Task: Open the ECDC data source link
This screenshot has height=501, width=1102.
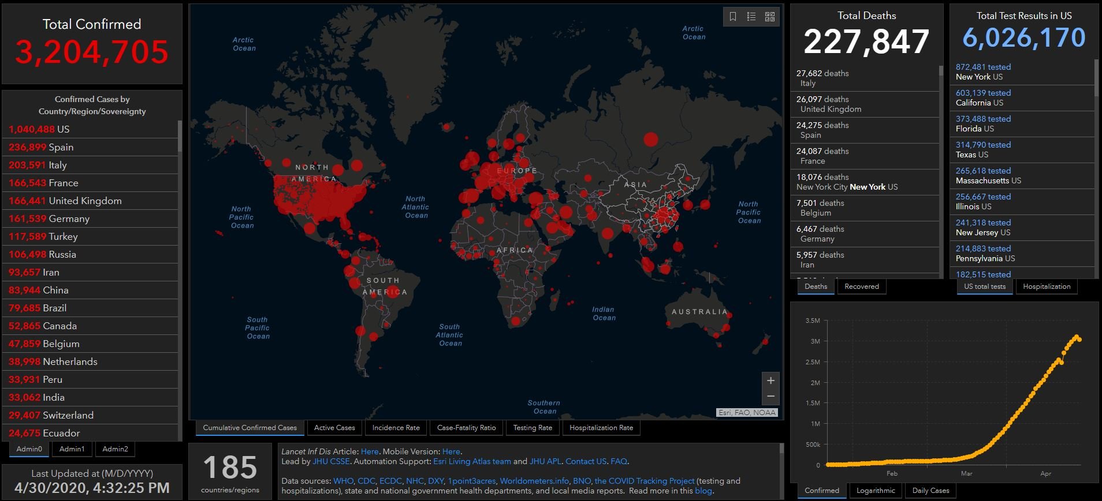Action: 390,481
